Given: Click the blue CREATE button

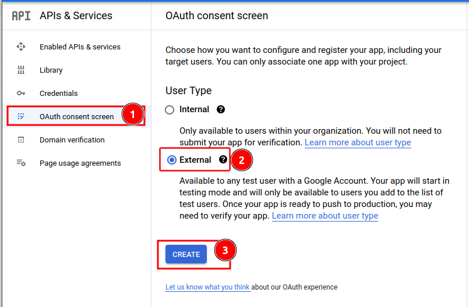Looking at the screenshot, I should [186, 254].
